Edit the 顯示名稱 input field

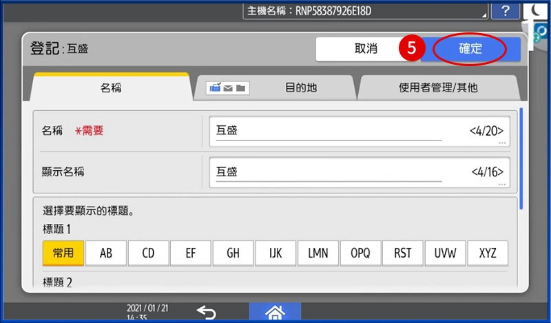360,172
